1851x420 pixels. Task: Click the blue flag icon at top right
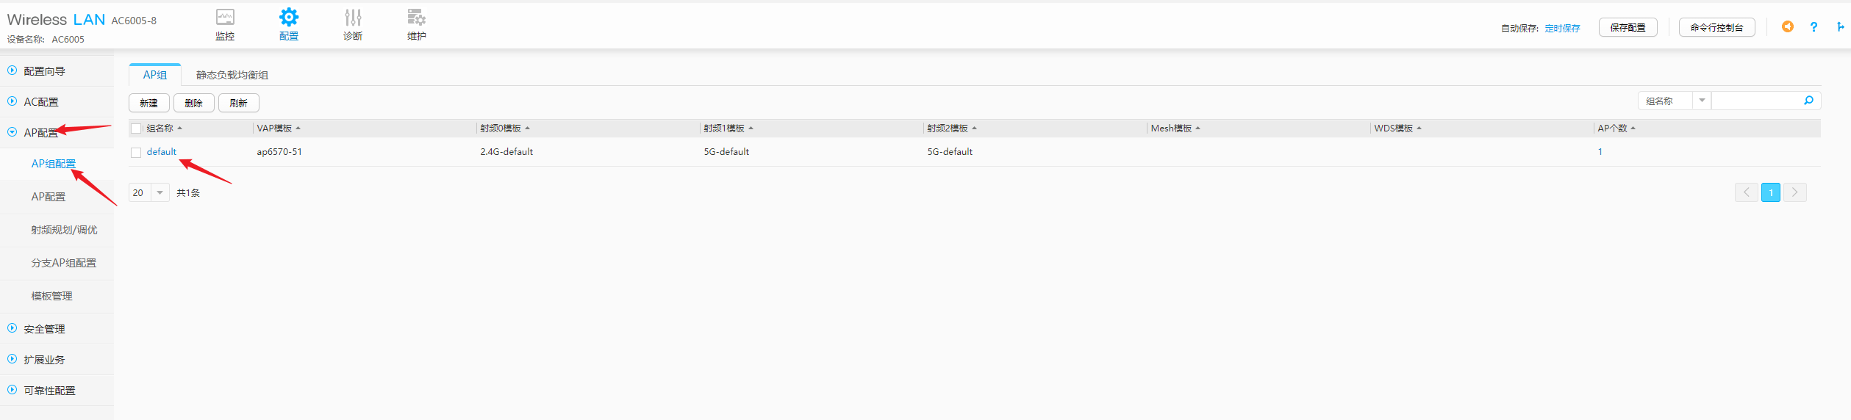[1840, 27]
